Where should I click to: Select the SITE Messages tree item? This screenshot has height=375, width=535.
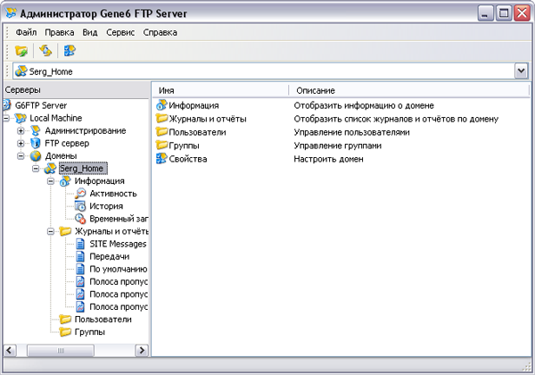coord(118,244)
